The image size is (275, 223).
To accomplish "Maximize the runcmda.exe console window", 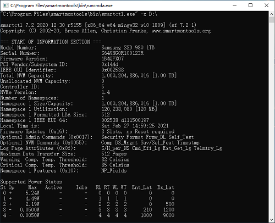I will coord(250,5).
